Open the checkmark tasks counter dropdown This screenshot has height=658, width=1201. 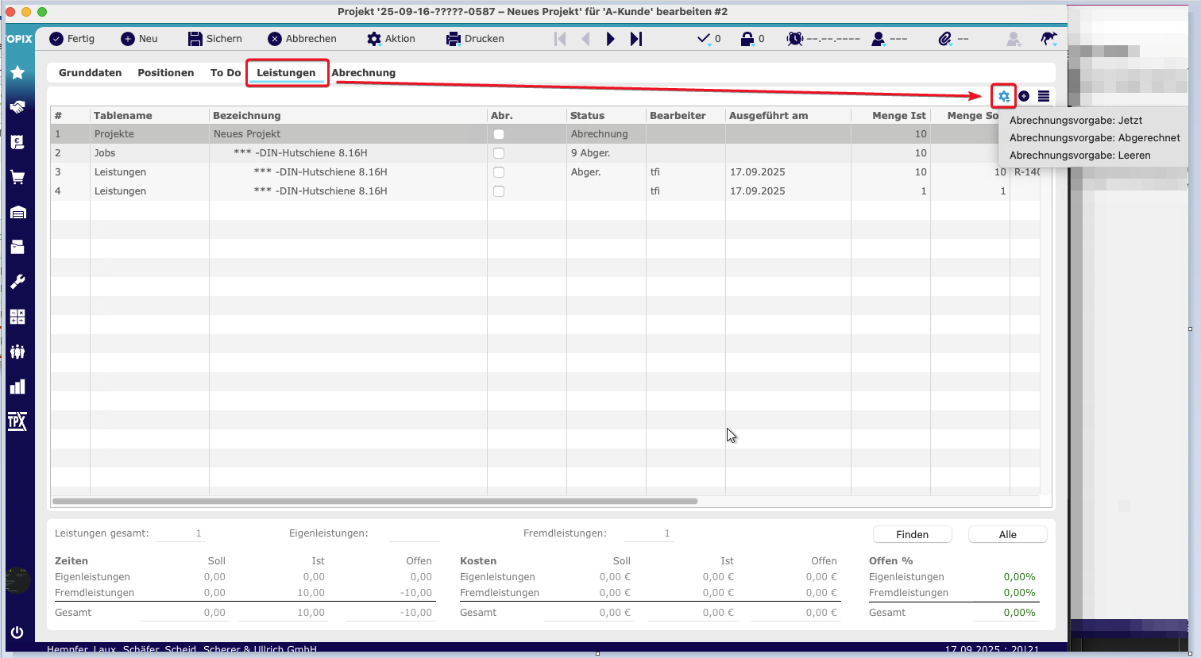click(709, 39)
